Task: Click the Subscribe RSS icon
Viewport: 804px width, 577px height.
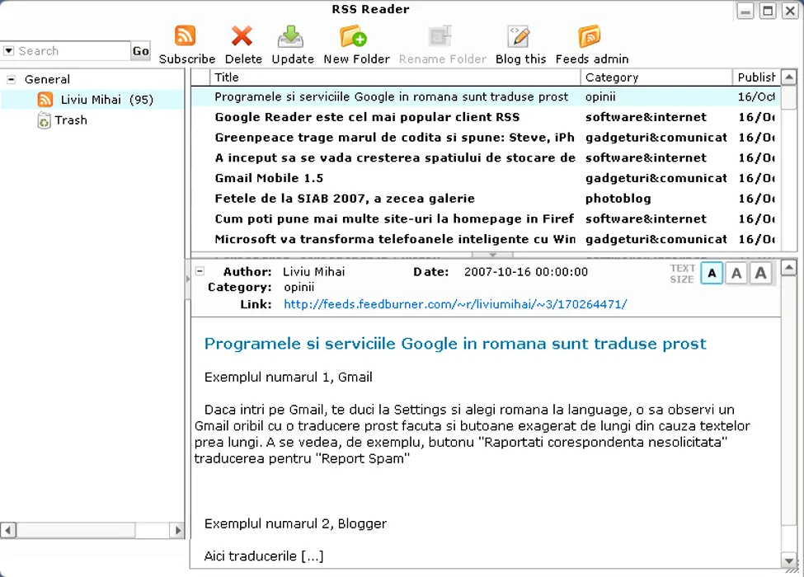Action: [186, 37]
